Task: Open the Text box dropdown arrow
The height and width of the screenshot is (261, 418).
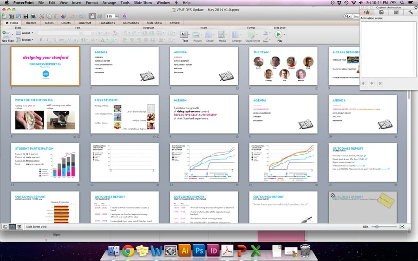Action: pyautogui.click(x=189, y=35)
